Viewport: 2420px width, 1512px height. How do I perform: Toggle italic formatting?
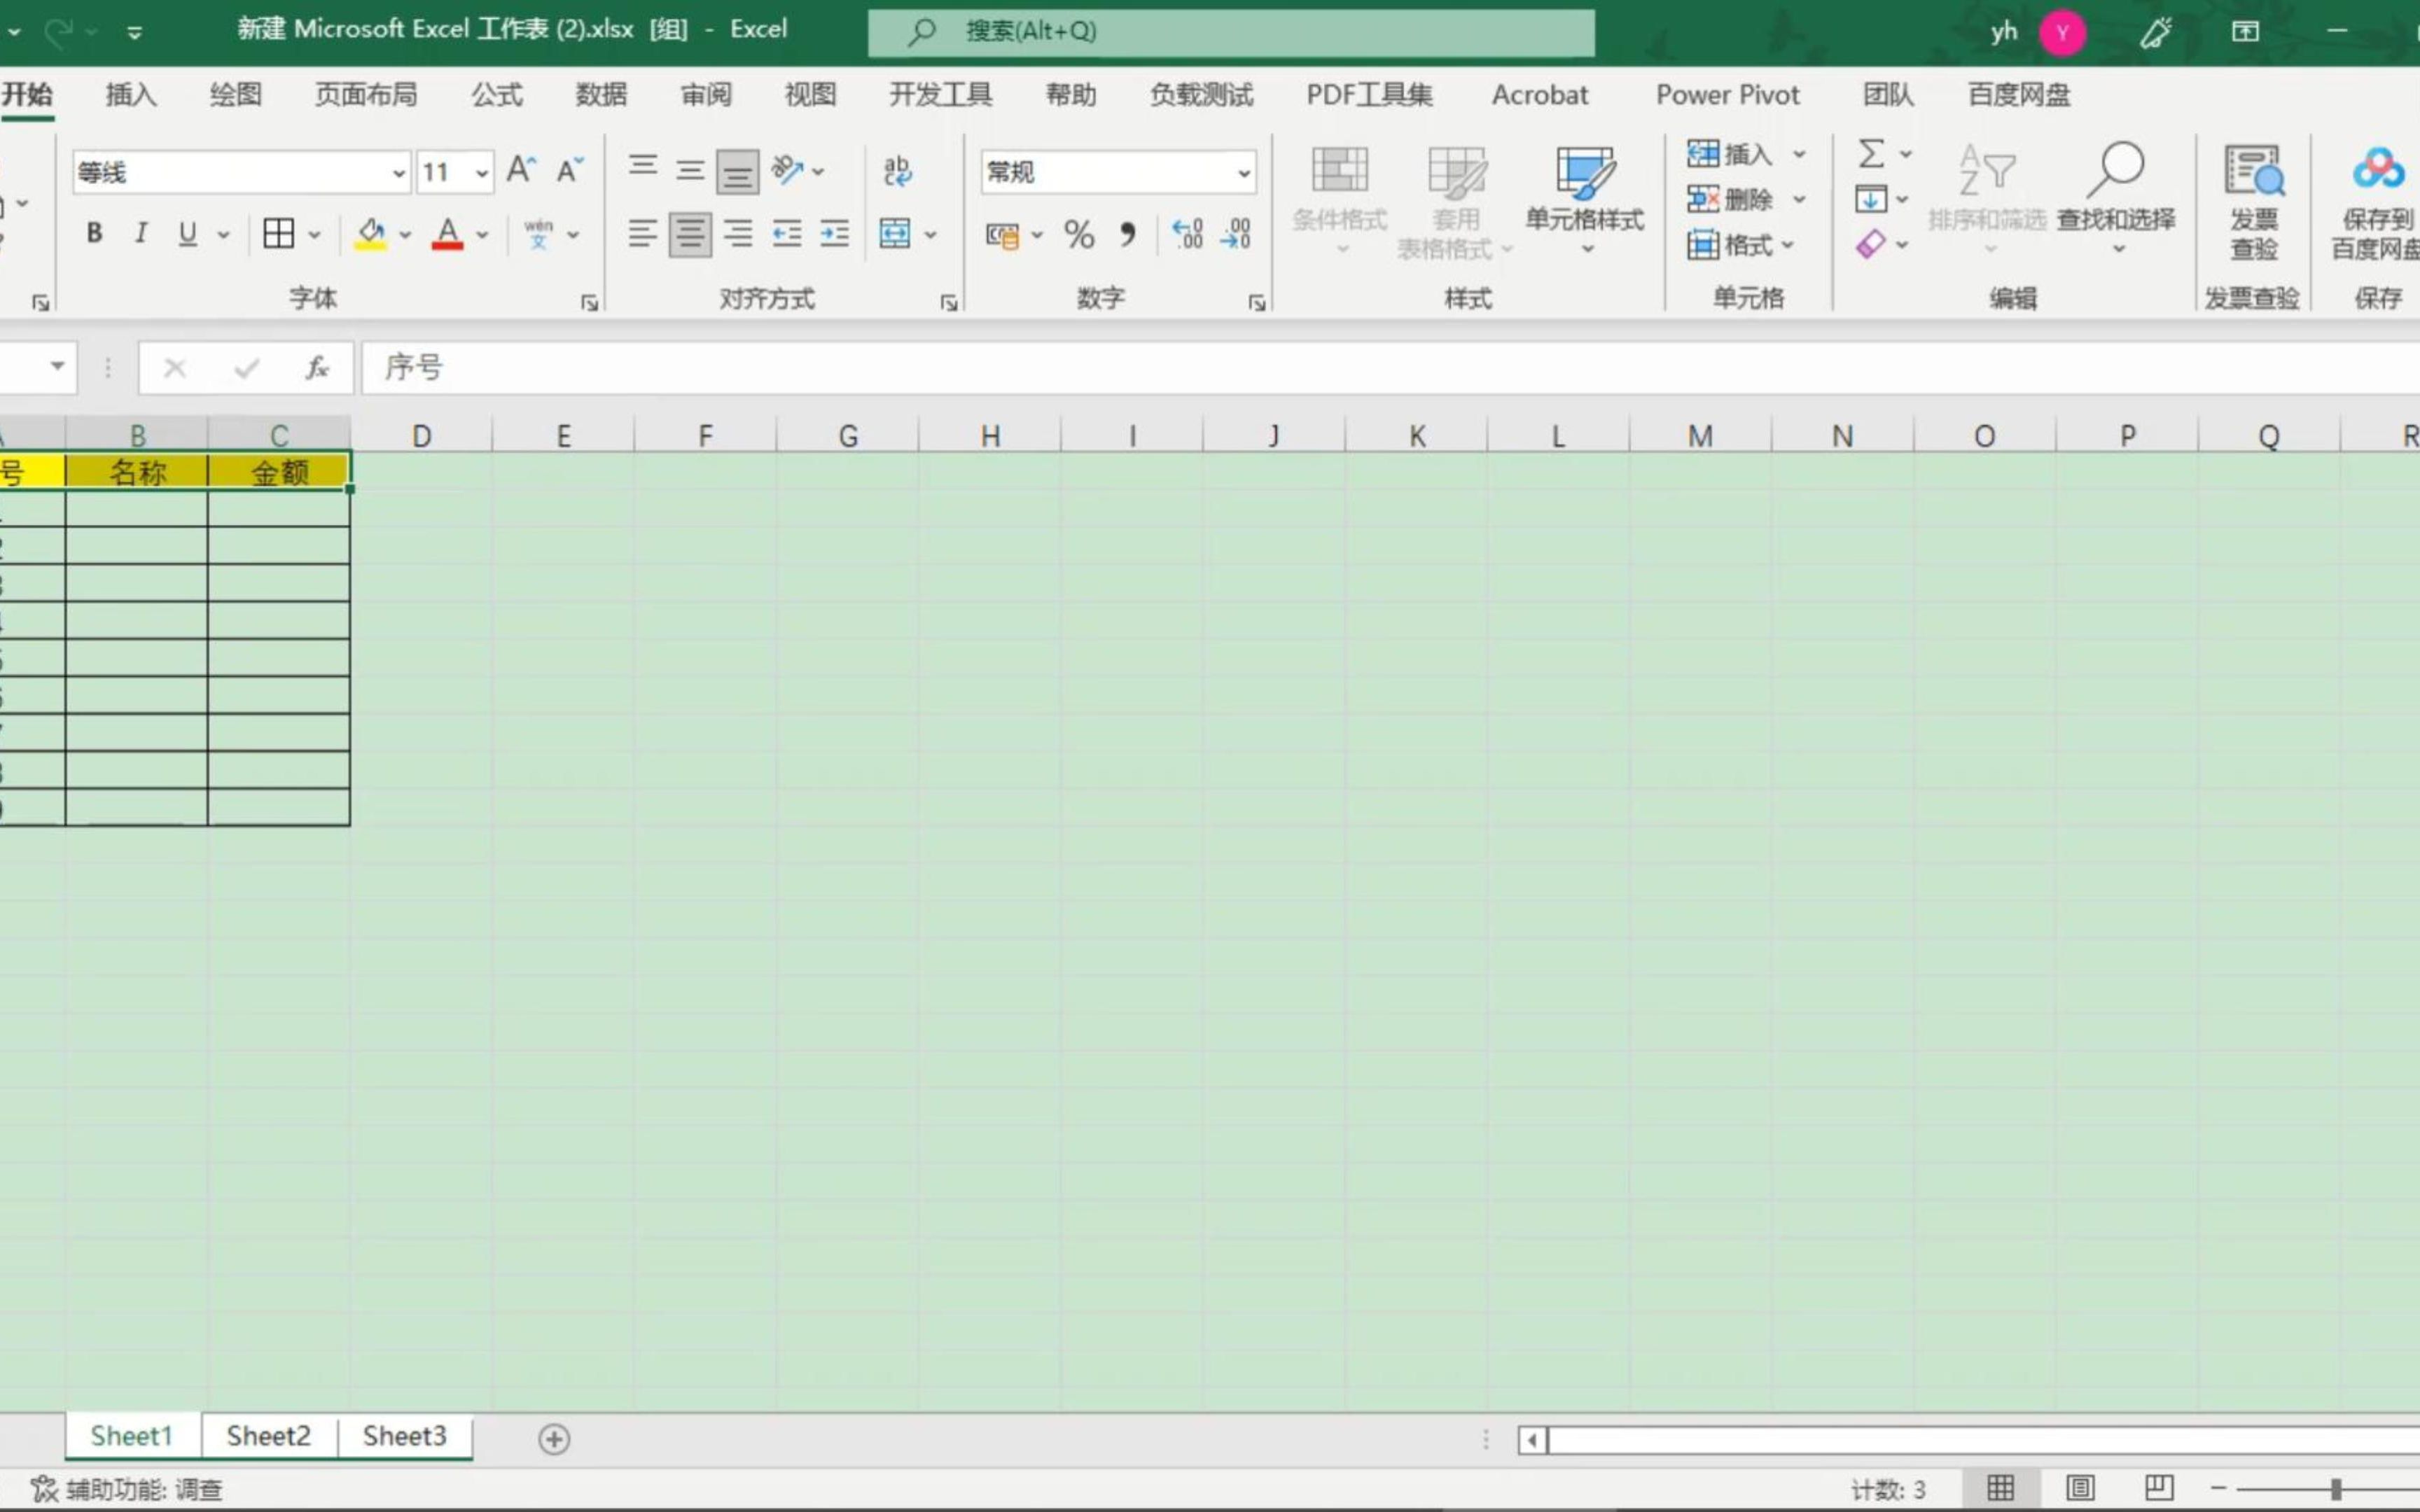[141, 234]
